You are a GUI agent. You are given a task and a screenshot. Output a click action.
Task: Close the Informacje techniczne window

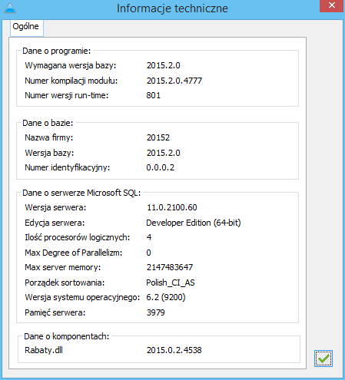331,5
